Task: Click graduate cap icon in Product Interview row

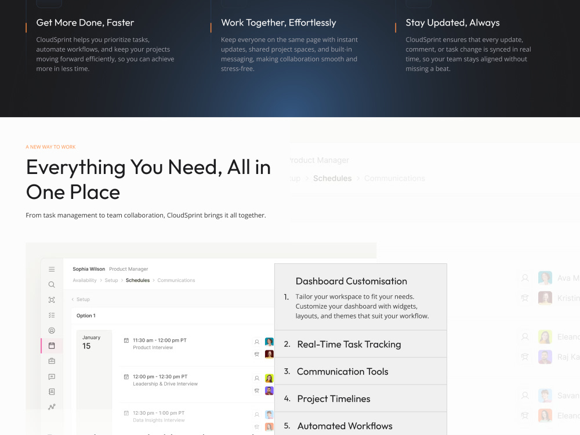Action: tap(257, 354)
